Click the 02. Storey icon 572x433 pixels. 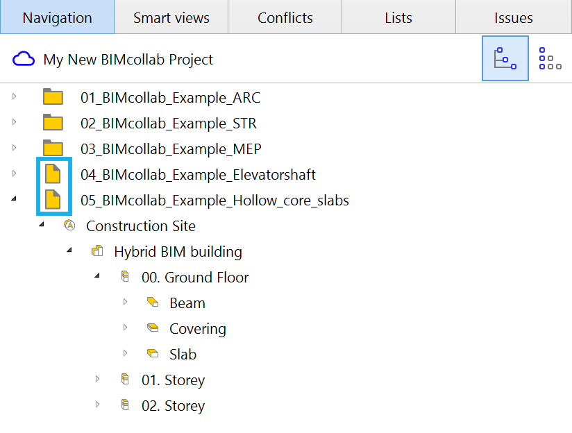coord(125,405)
